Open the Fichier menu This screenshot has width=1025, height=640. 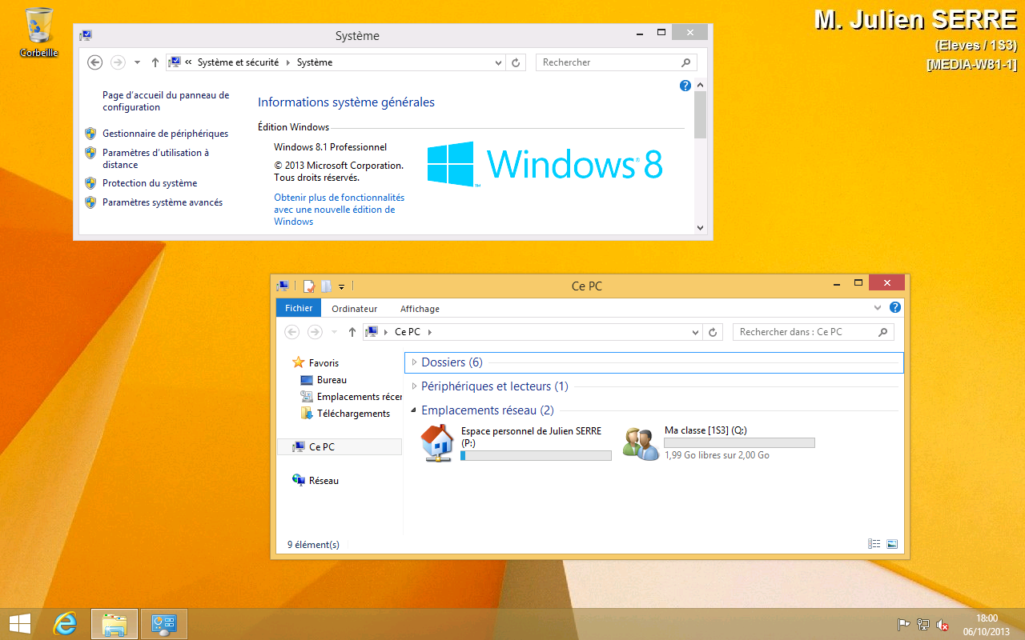coord(299,308)
